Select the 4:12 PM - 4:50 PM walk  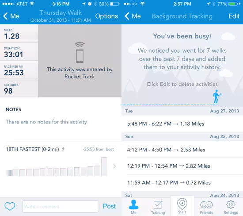(182, 150)
